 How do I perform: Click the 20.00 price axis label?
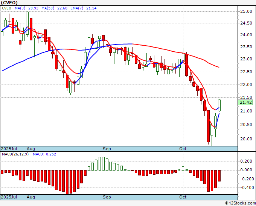point(246,139)
